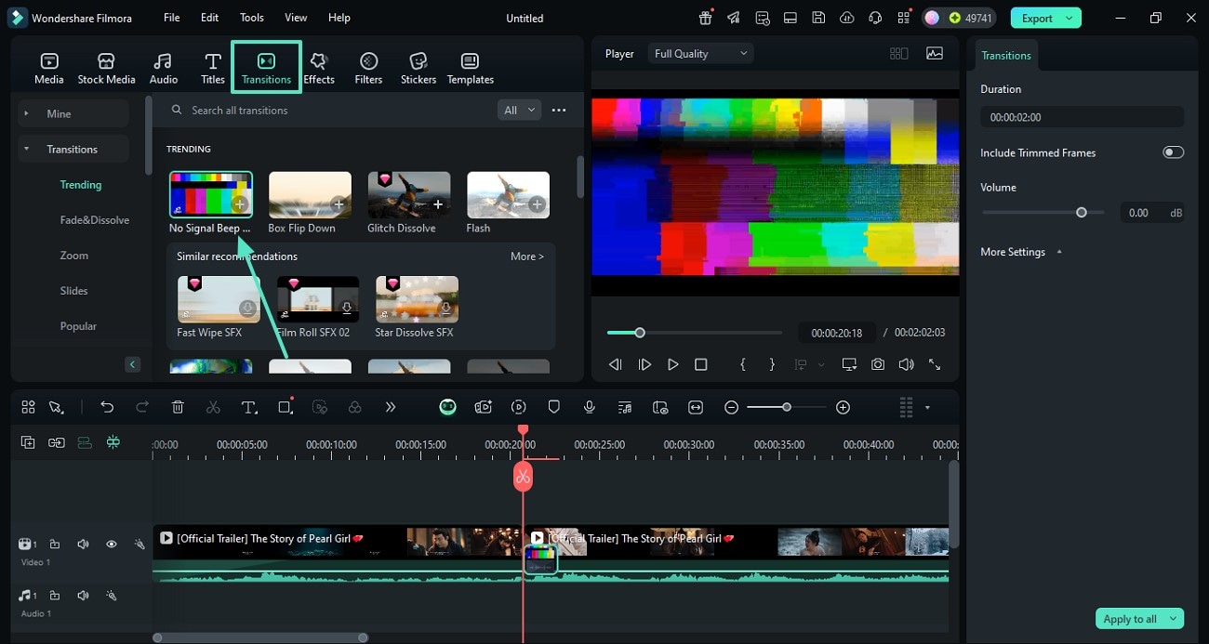
Task: Open the Titles panel
Action: click(x=213, y=69)
